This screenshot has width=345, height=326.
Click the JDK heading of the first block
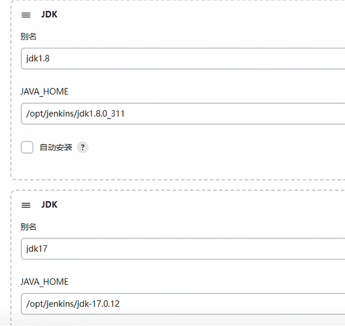click(x=49, y=15)
